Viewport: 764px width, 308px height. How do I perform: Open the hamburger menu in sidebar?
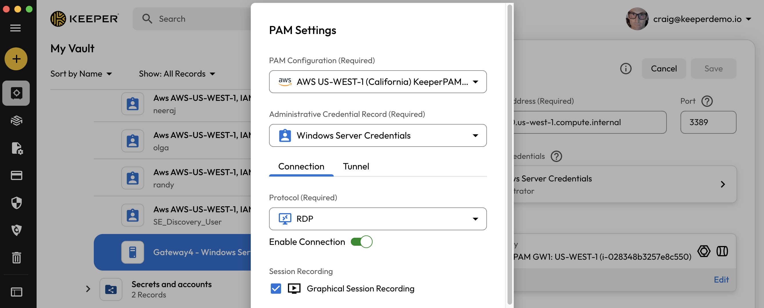click(x=15, y=28)
